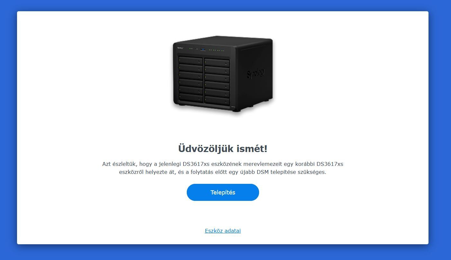Viewport: 451px width, 260px height.
Task: Click the second description line about DSM telepítése
Action: pos(223,172)
